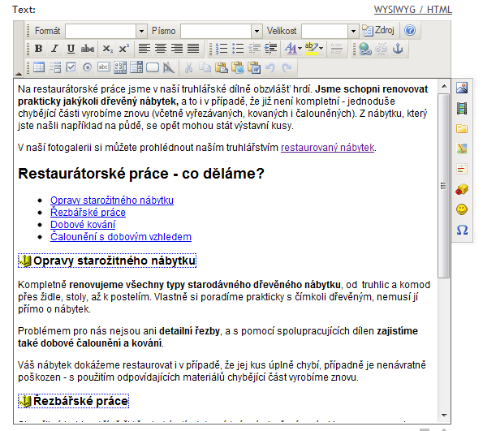Cut the selection with scissors icon
The width and height of the screenshot is (483, 431).
[188, 67]
